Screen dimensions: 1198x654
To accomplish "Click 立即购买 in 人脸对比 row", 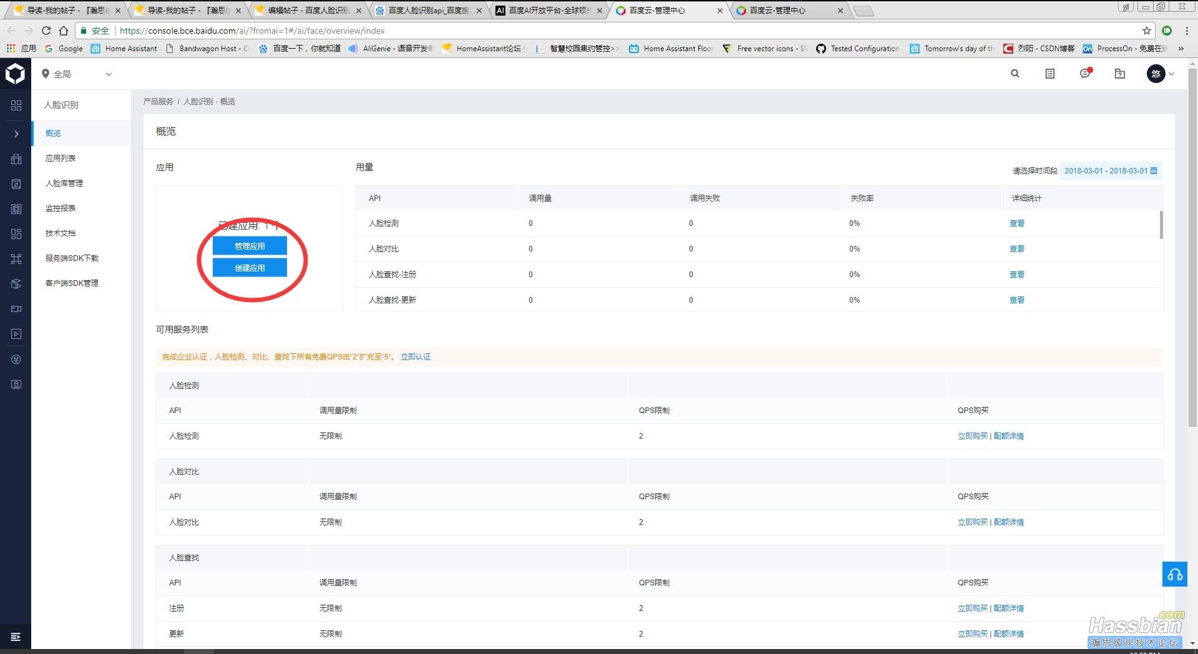I will point(973,522).
